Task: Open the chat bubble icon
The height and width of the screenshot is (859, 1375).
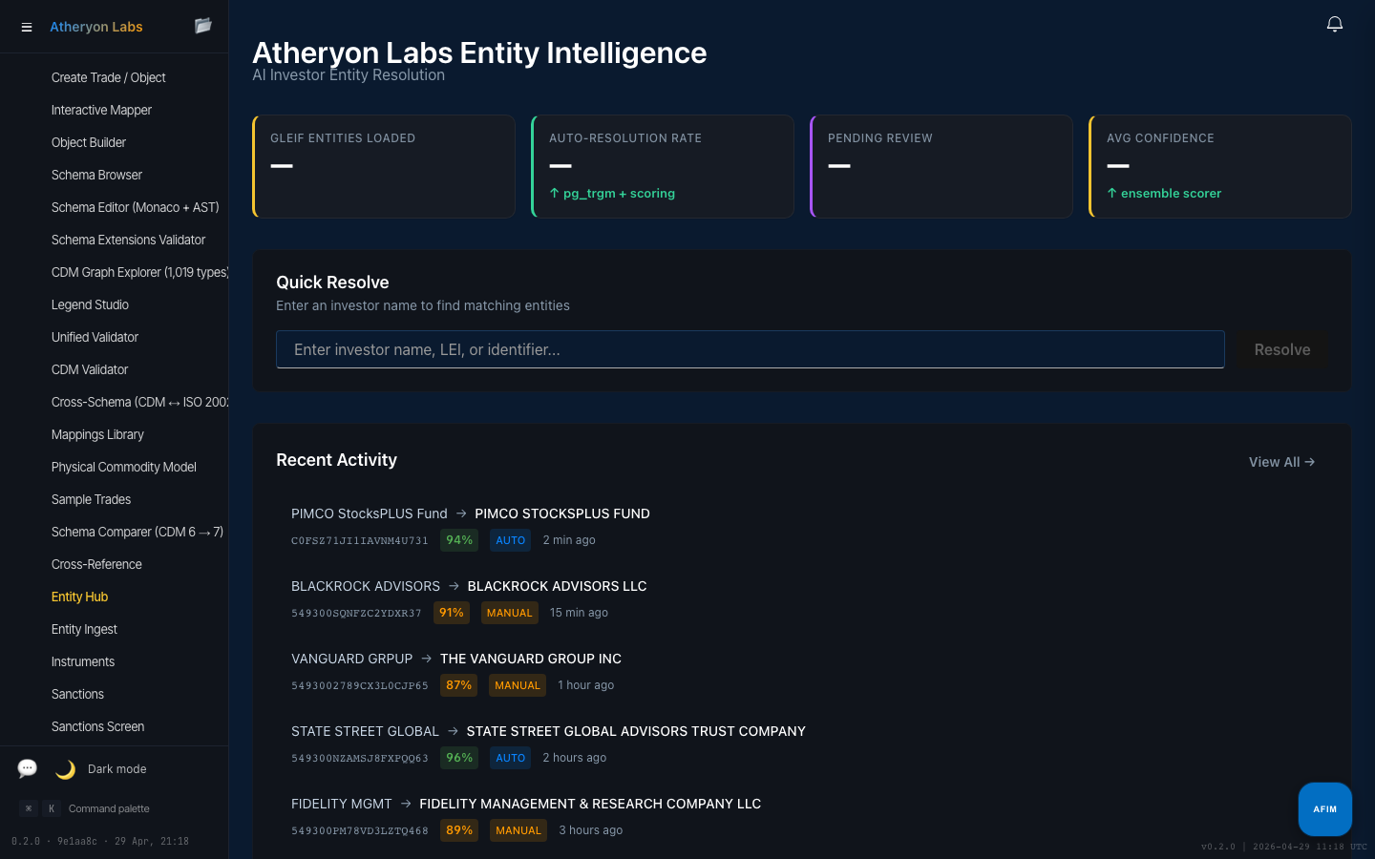Action: 28,768
